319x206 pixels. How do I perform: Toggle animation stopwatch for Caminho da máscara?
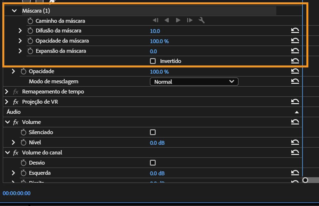pyautogui.click(x=30, y=21)
